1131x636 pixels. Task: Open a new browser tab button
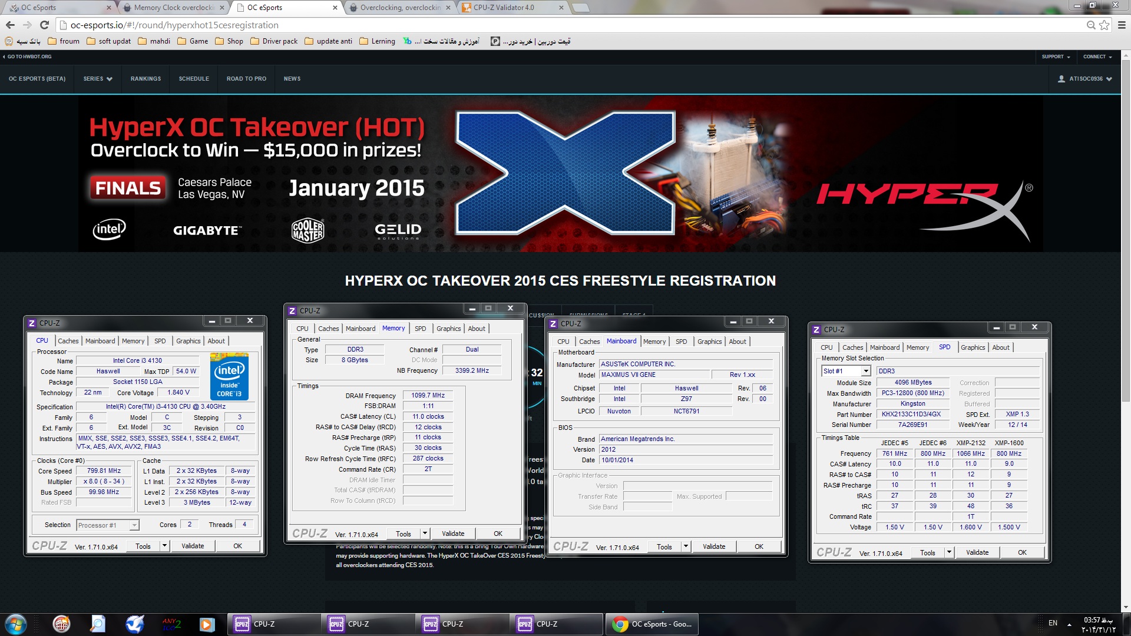pos(581,8)
